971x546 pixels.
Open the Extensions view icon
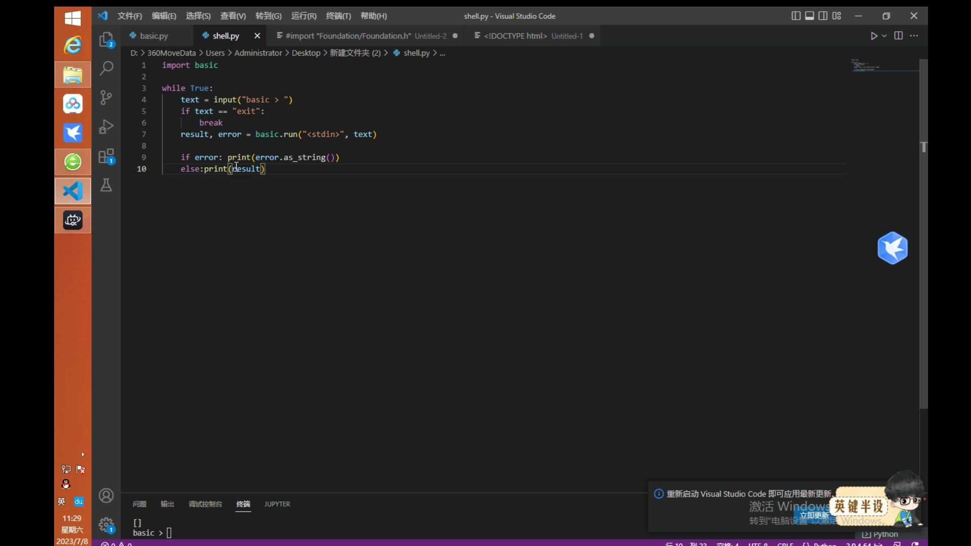(x=106, y=156)
